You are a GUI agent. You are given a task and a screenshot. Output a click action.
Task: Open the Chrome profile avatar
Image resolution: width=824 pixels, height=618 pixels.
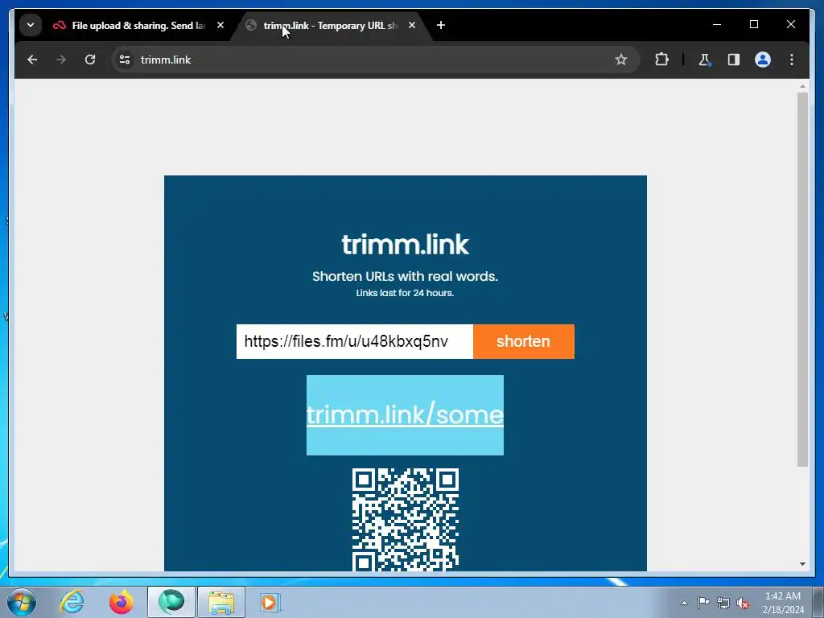763,60
